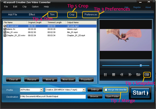This screenshot has height=109, width=156.
Task: Select the rat cook.mod file name
Action: (x=12, y=26)
